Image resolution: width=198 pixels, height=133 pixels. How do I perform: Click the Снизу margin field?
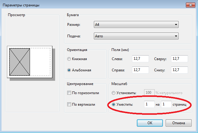[179, 70]
